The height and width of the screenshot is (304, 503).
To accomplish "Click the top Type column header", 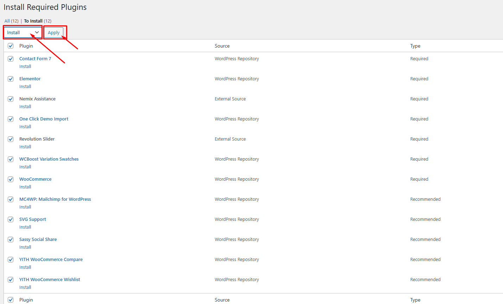I will [x=415, y=46].
